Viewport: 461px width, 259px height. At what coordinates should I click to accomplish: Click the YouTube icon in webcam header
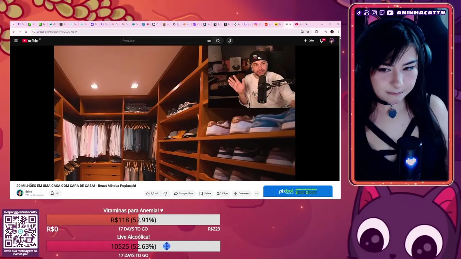tap(390, 13)
